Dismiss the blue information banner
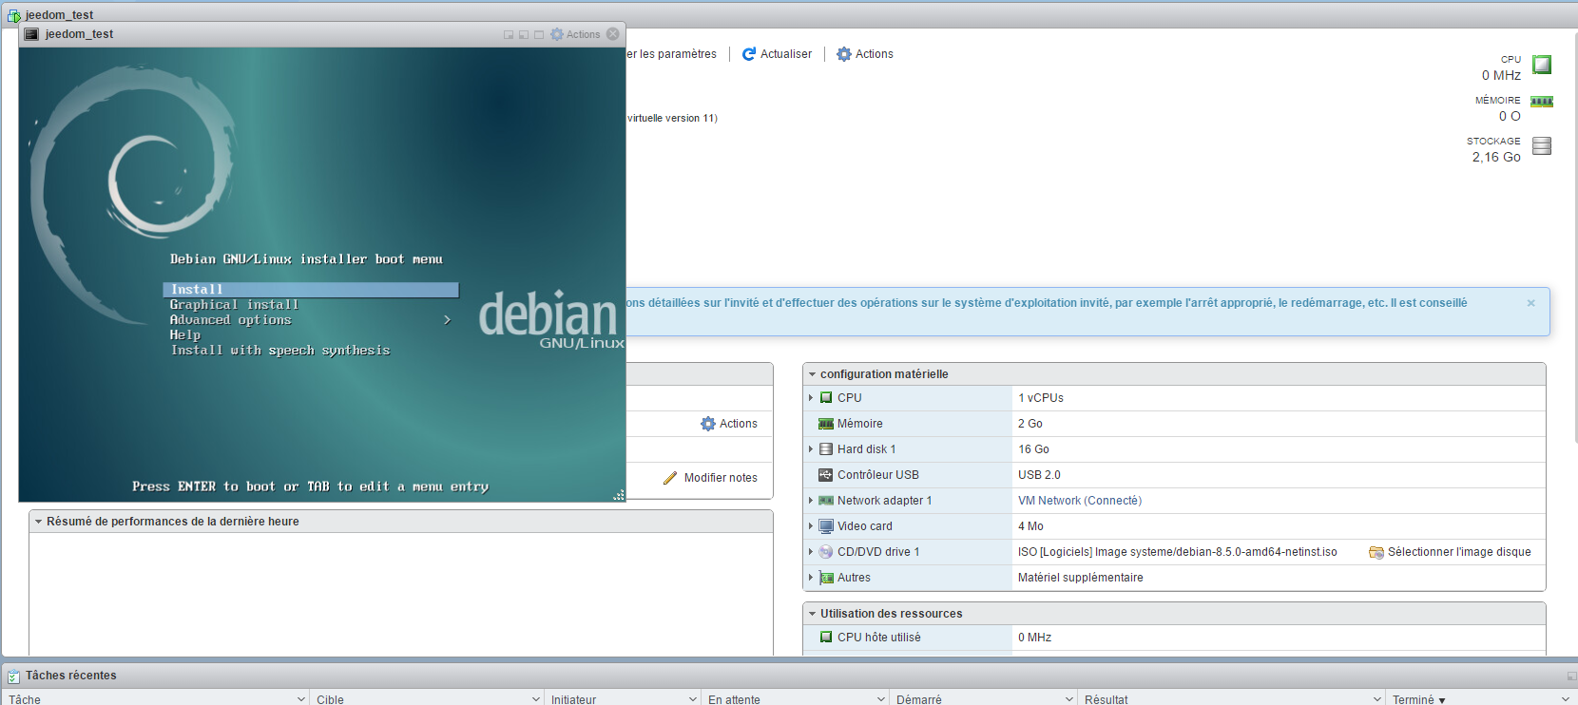 (x=1531, y=303)
